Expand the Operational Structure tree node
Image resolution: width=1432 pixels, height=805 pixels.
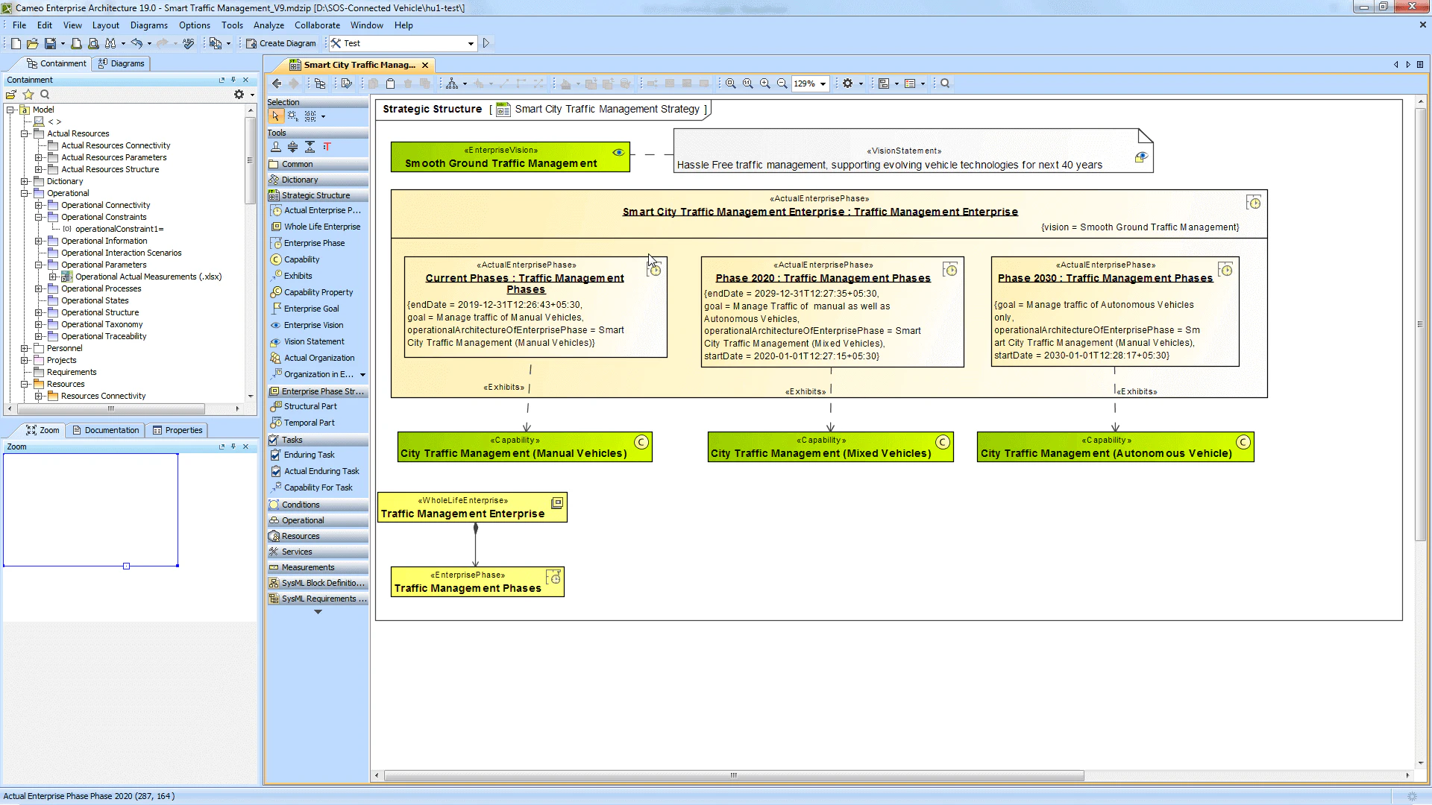40,312
